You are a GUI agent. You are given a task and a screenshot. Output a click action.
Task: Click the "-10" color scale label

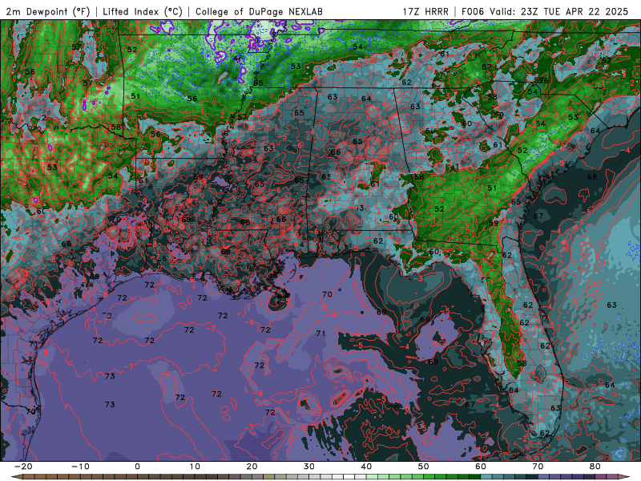click(80, 467)
